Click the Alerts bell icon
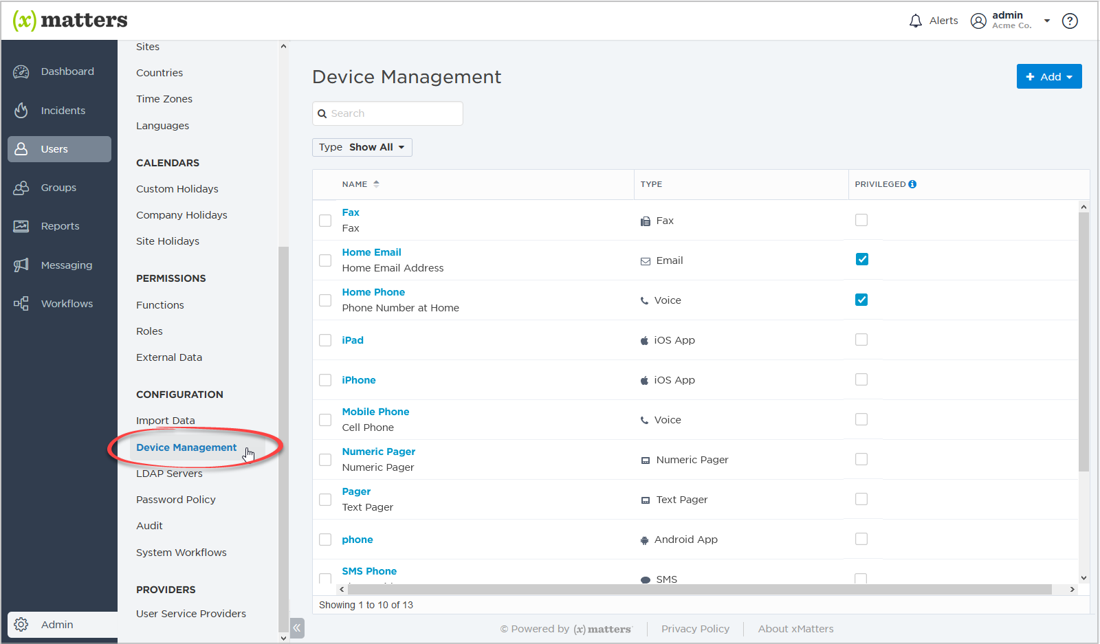This screenshot has width=1100, height=644. click(x=915, y=21)
